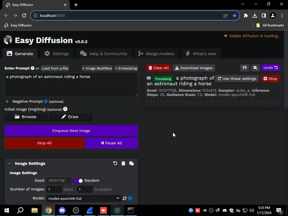The width and height of the screenshot is (288, 216).
Task: Open the Windows Start menu
Action: click(x=7, y=210)
